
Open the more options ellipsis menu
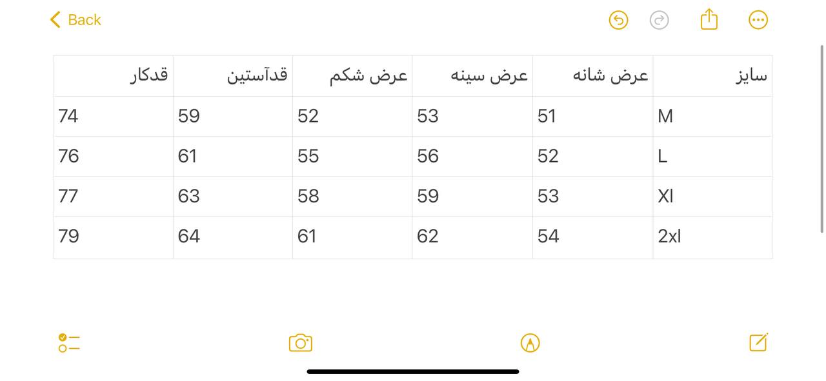coord(758,20)
